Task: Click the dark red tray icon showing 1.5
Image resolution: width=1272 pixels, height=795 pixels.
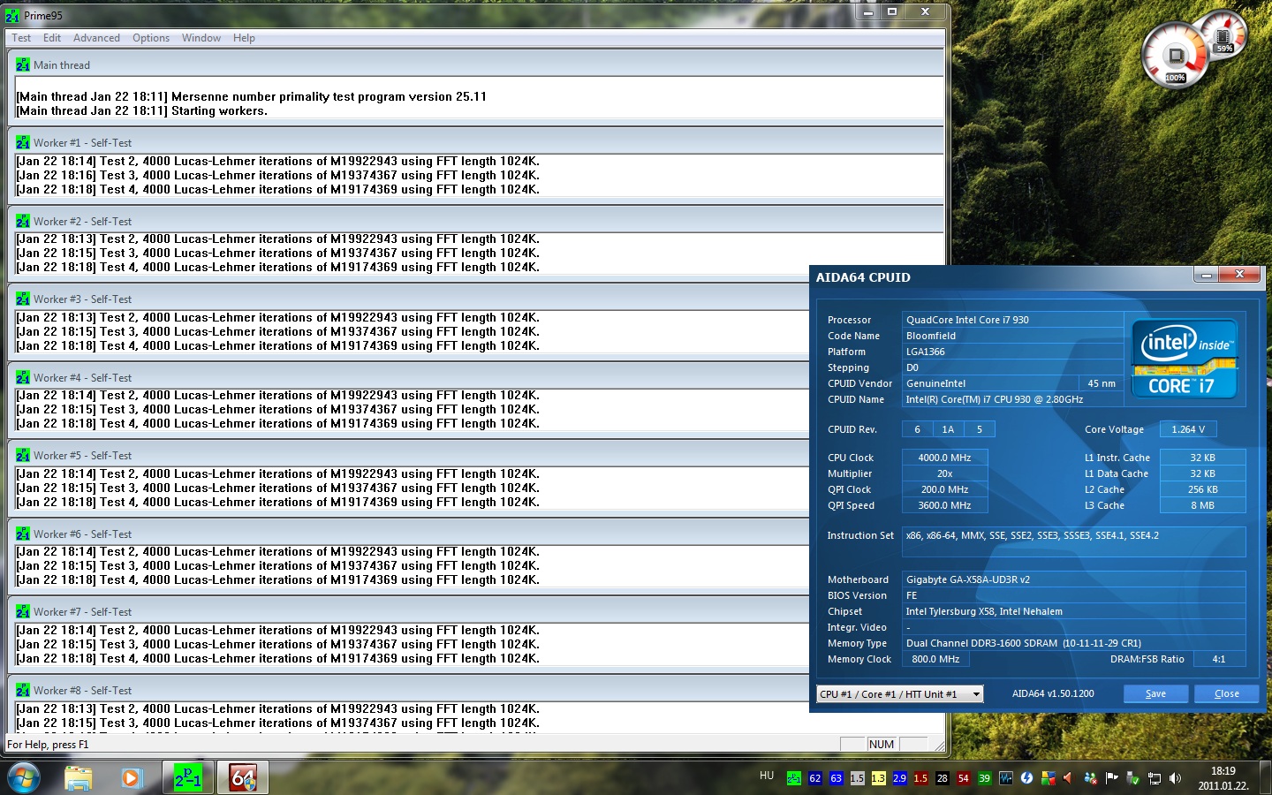Action: pyautogui.click(x=920, y=778)
